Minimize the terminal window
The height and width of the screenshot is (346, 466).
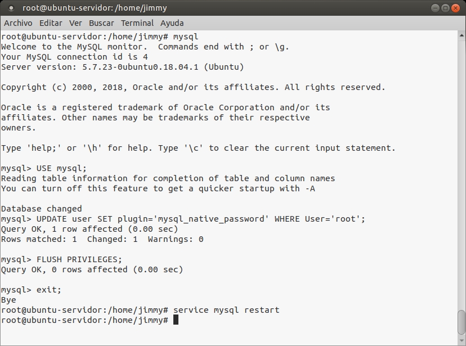click(436, 8)
